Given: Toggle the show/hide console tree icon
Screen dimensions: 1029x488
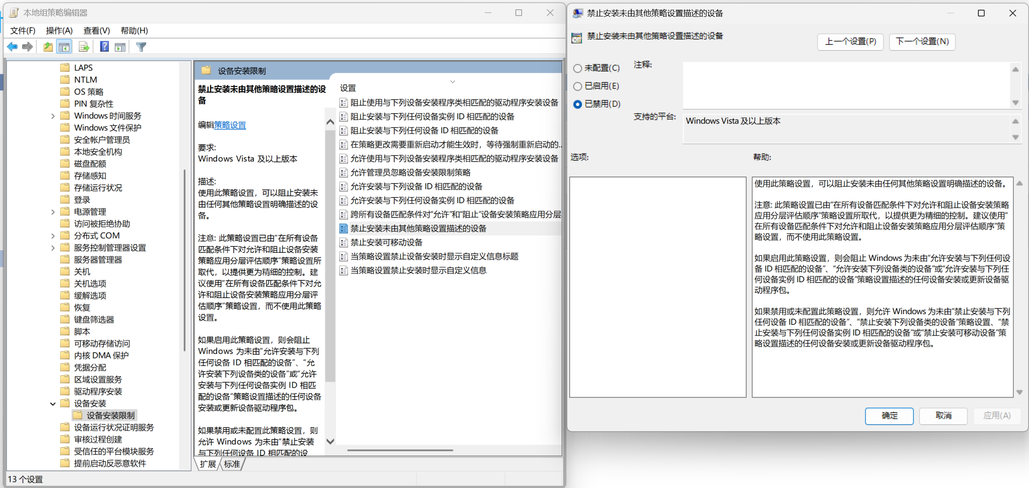Looking at the screenshot, I should coord(64,47).
